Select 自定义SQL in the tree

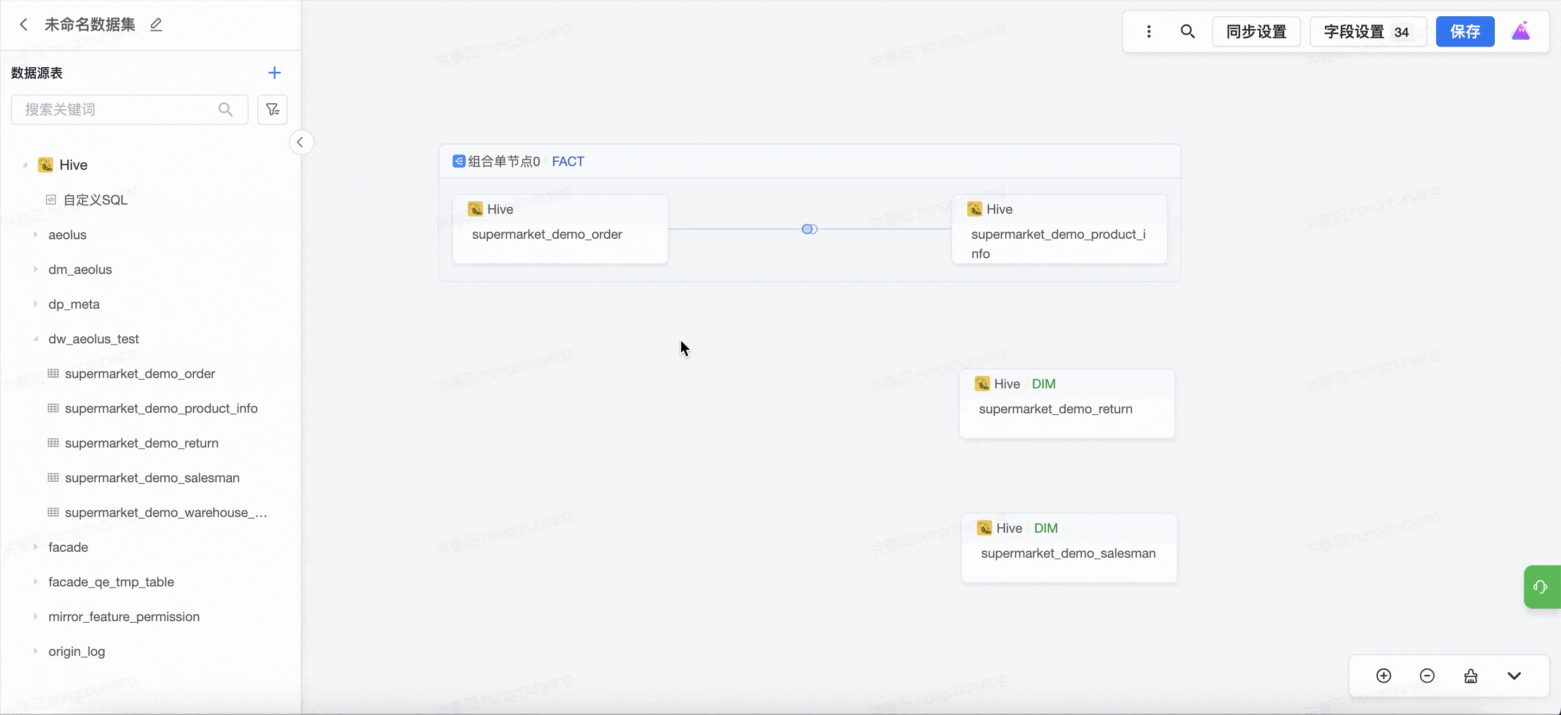click(95, 200)
